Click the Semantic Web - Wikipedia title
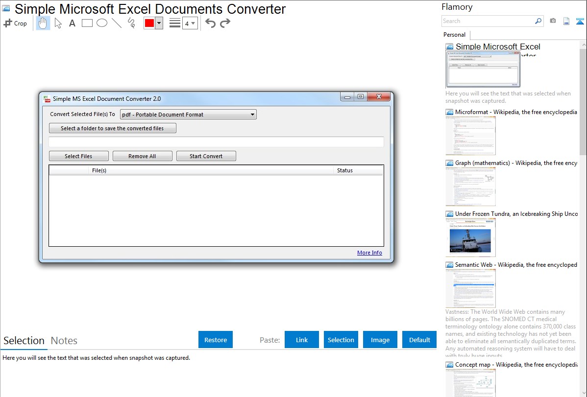 [516, 264]
